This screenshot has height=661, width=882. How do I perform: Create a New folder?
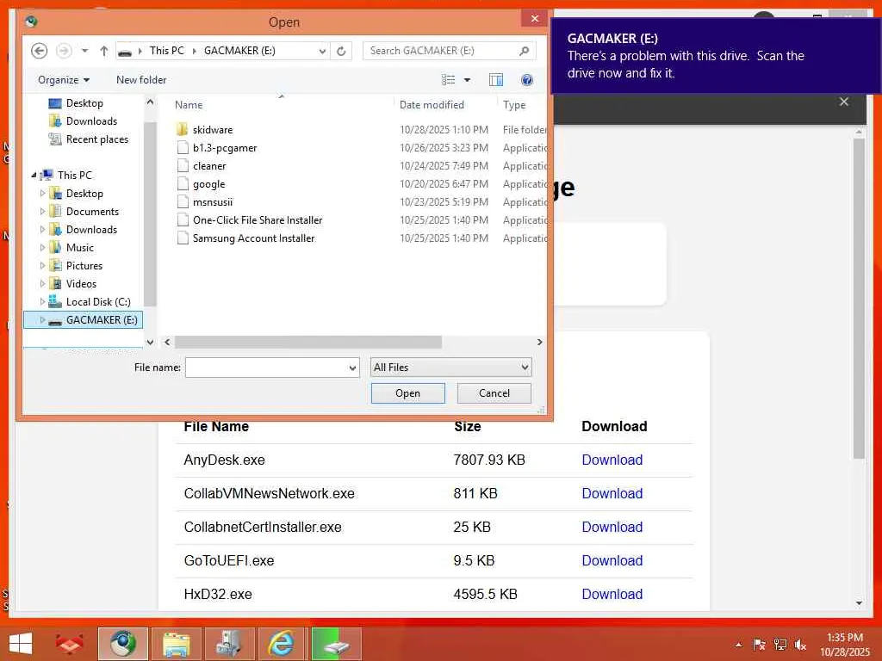click(x=141, y=80)
